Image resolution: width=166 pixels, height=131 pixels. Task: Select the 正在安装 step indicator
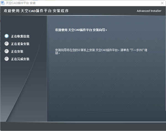click(x=7, y=51)
